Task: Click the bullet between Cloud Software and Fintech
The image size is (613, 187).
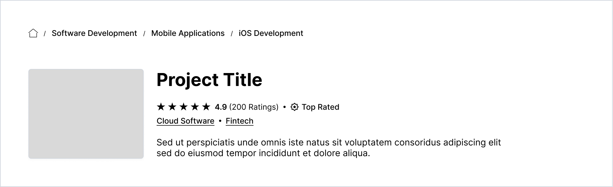Action: [x=220, y=121]
